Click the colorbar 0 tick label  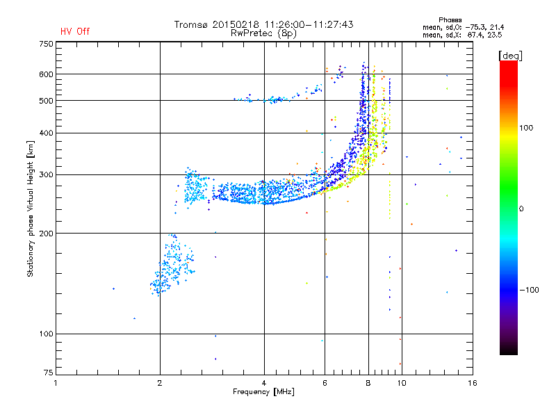pos(521,209)
